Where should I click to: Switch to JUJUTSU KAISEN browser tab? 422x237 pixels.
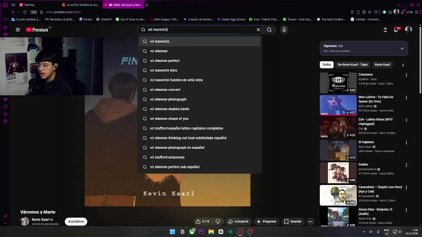(x=80, y=5)
